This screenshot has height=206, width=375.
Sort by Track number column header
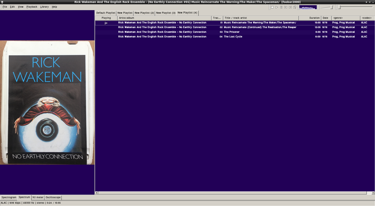pyautogui.click(x=217, y=18)
